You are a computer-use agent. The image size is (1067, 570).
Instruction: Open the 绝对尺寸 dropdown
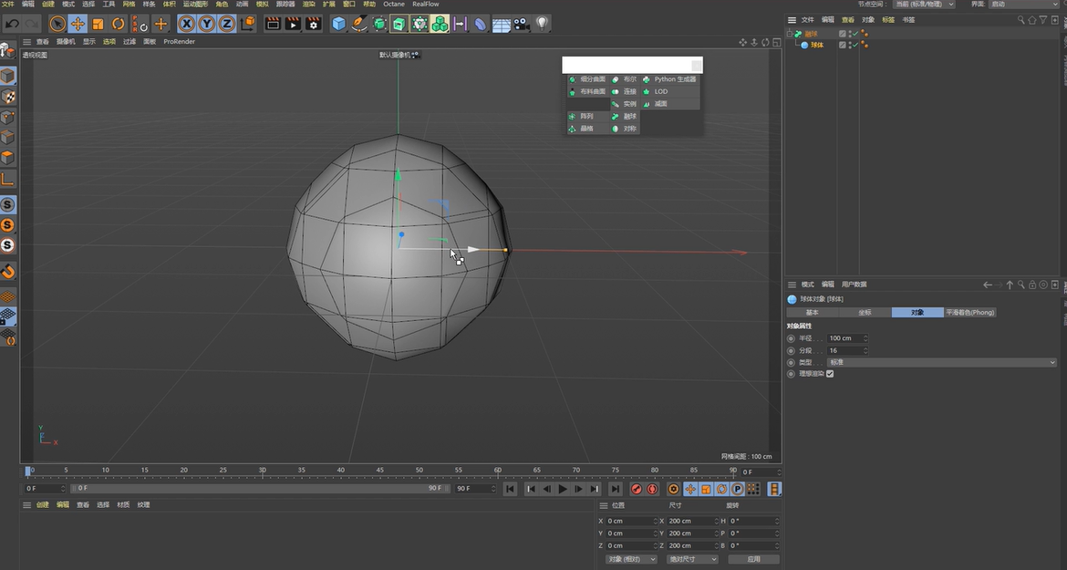click(x=691, y=558)
